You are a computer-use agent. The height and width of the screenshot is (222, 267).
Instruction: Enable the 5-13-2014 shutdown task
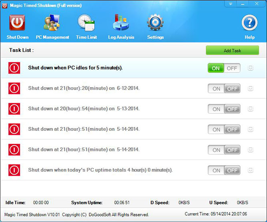pos(216,109)
